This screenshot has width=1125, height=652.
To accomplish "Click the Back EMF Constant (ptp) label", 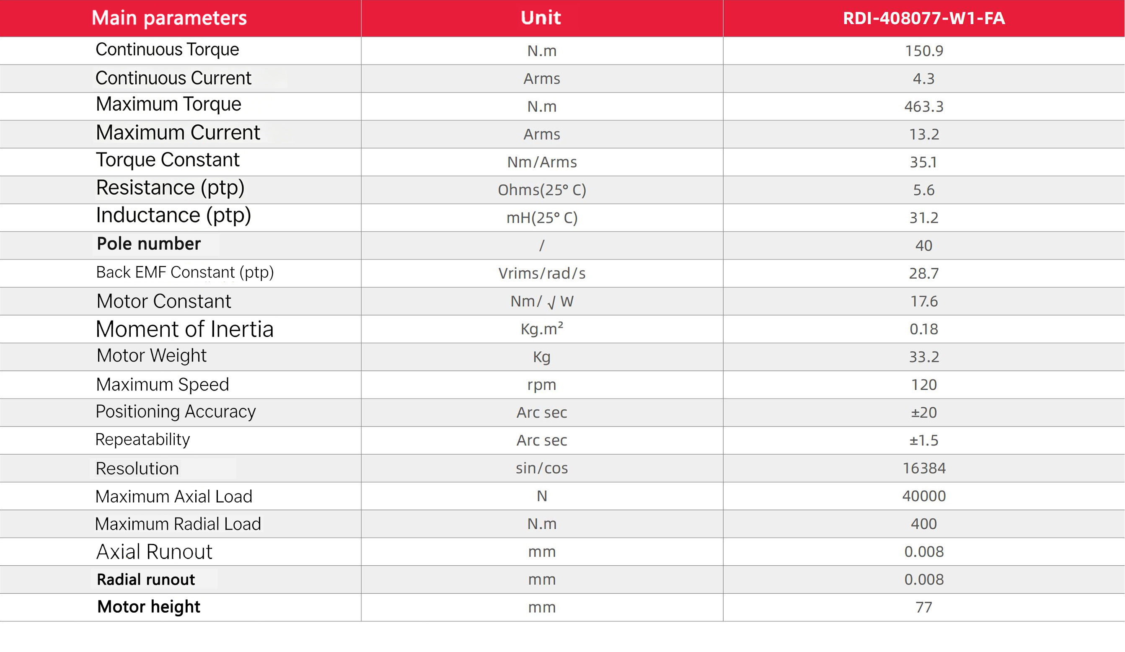I will pos(185,272).
